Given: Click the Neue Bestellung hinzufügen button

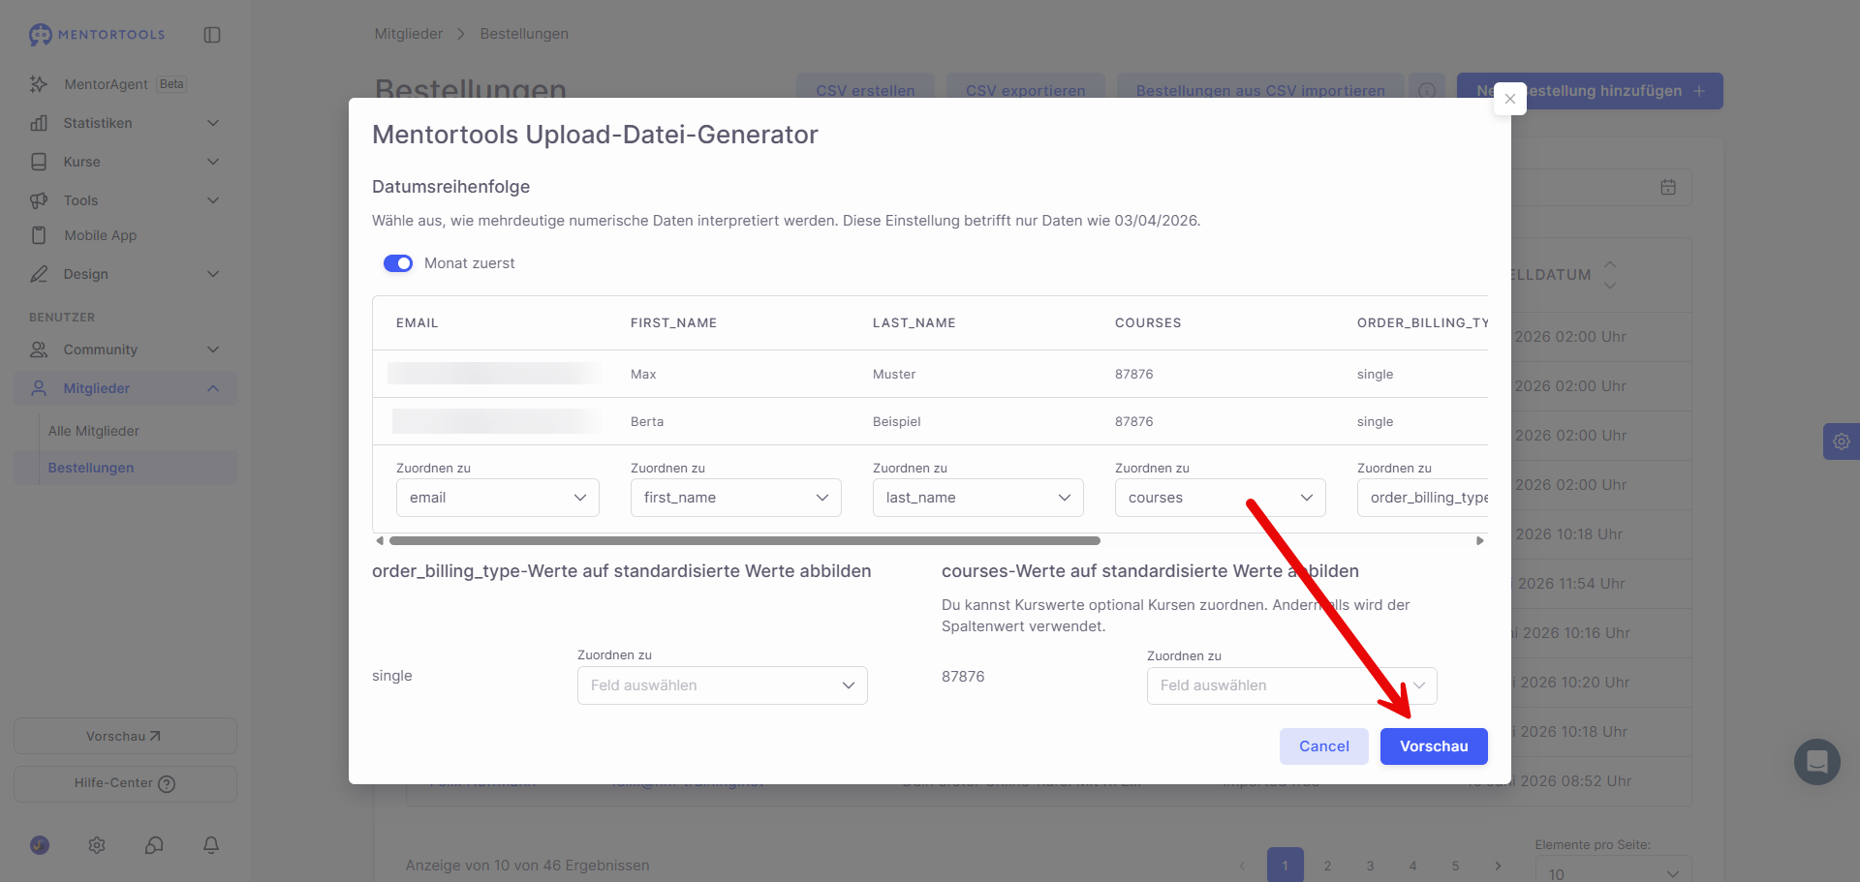Looking at the screenshot, I should (x=1590, y=91).
